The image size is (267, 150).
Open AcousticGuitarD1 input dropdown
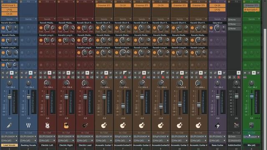pos(123,136)
